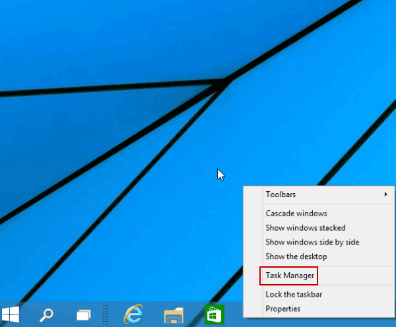The height and width of the screenshot is (327, 396).
Task: Toggle Lock the taskbar option
Action: tap(319, 295)
